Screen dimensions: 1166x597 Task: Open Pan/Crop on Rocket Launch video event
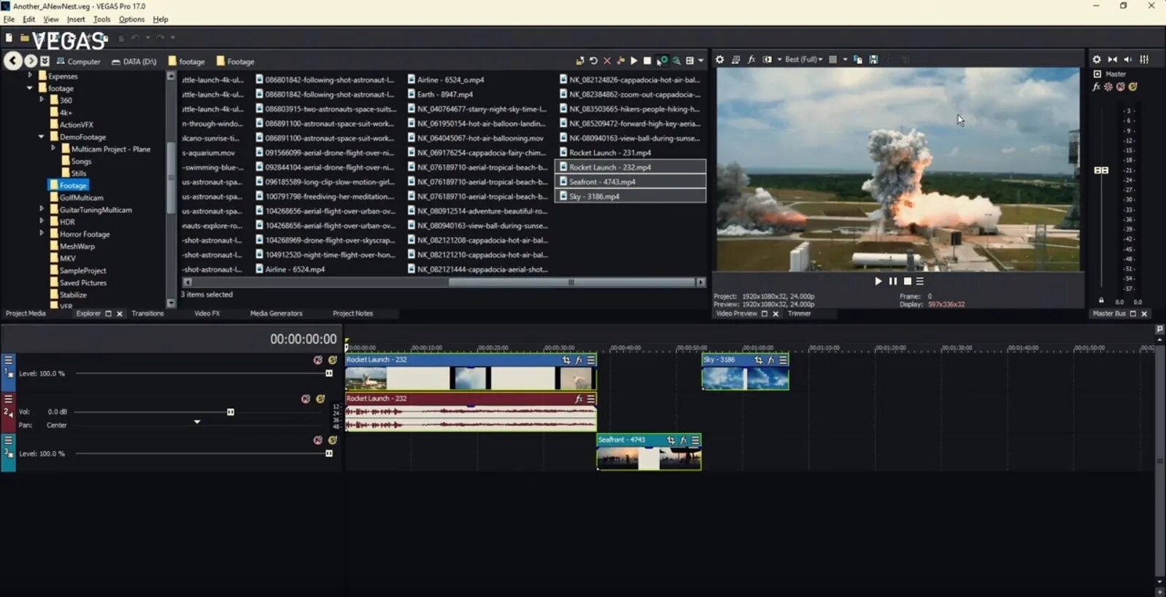(x=566, y=360)
